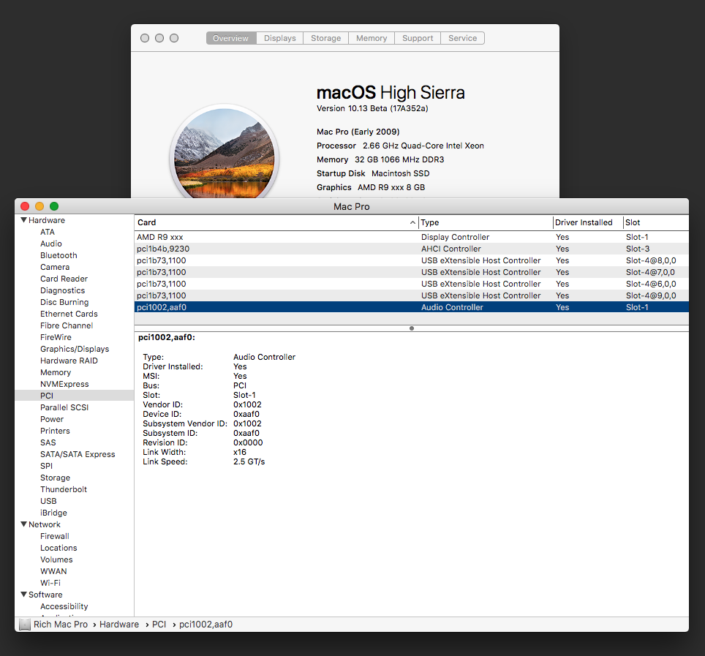
Task: Open the Displays tab in About This Mac
Action: 279,38
